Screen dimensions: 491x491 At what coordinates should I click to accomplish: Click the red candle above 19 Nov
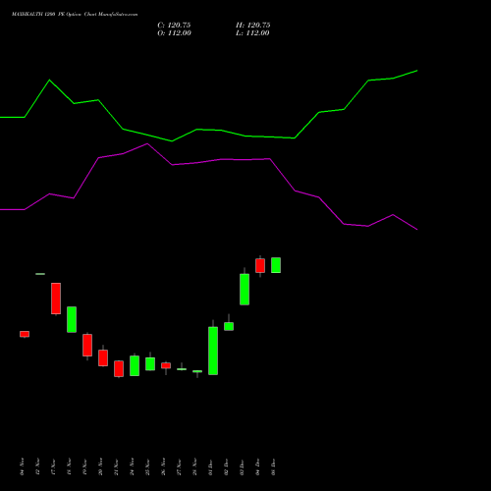87,345
